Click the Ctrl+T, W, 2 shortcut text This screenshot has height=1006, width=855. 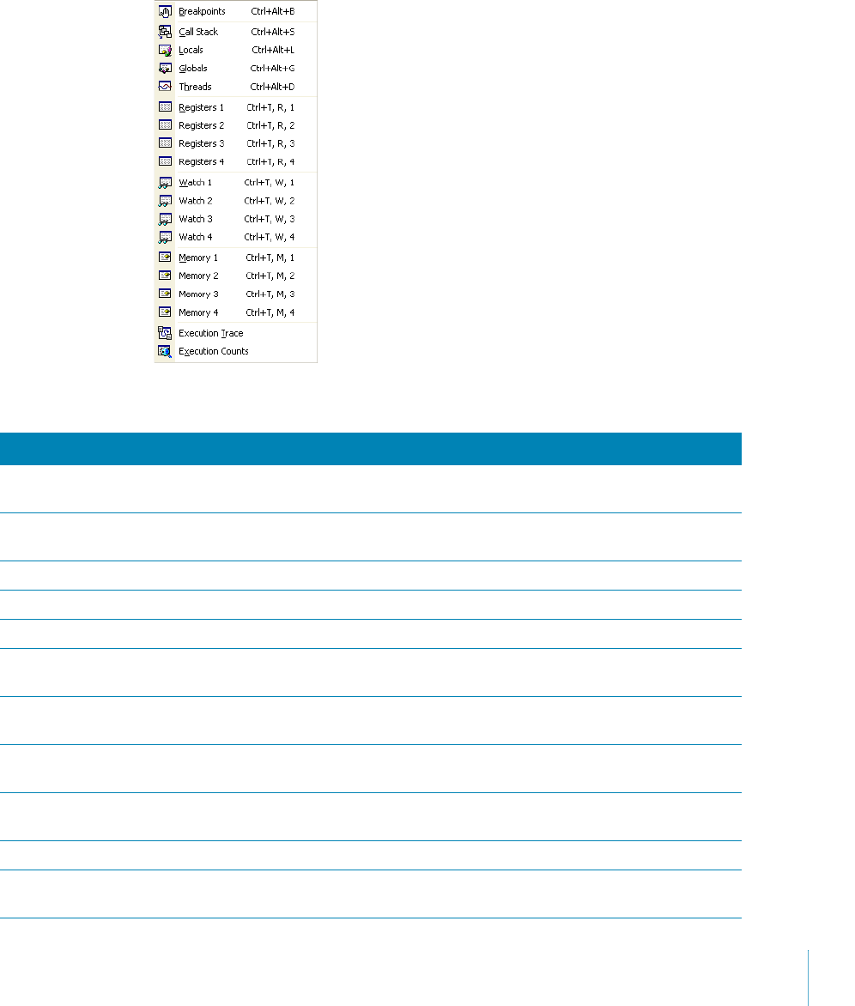click(x=270, y=201)
